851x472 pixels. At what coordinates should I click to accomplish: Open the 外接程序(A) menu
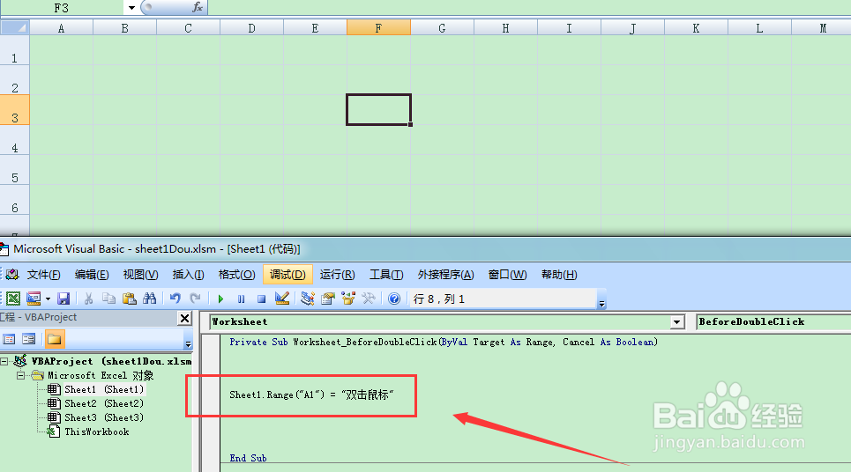[x=445, y=275]
